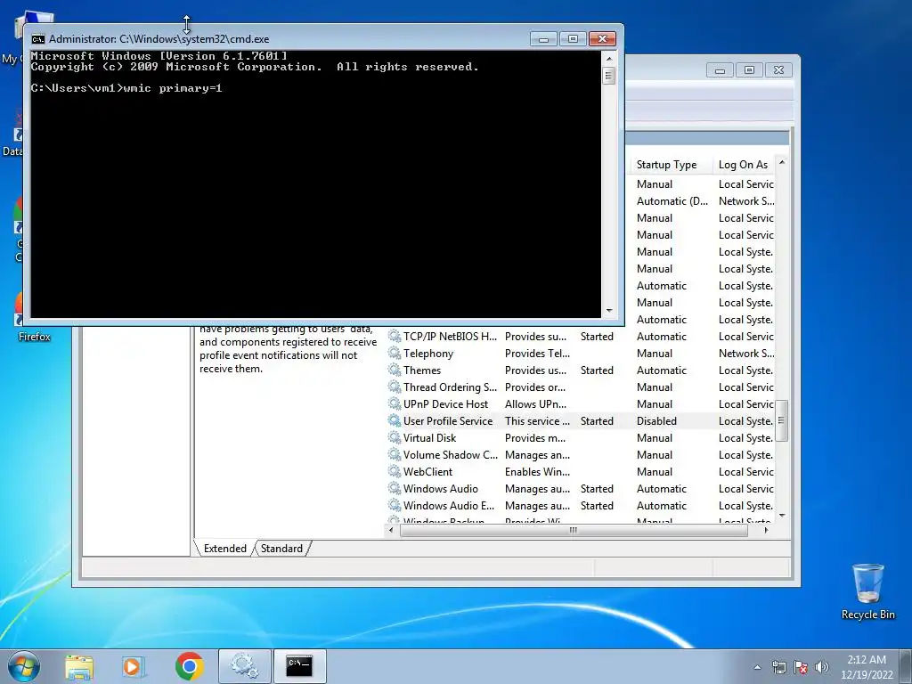
Task: Click the Services vertical scrollbar thumb
Action: click(782, 420)
